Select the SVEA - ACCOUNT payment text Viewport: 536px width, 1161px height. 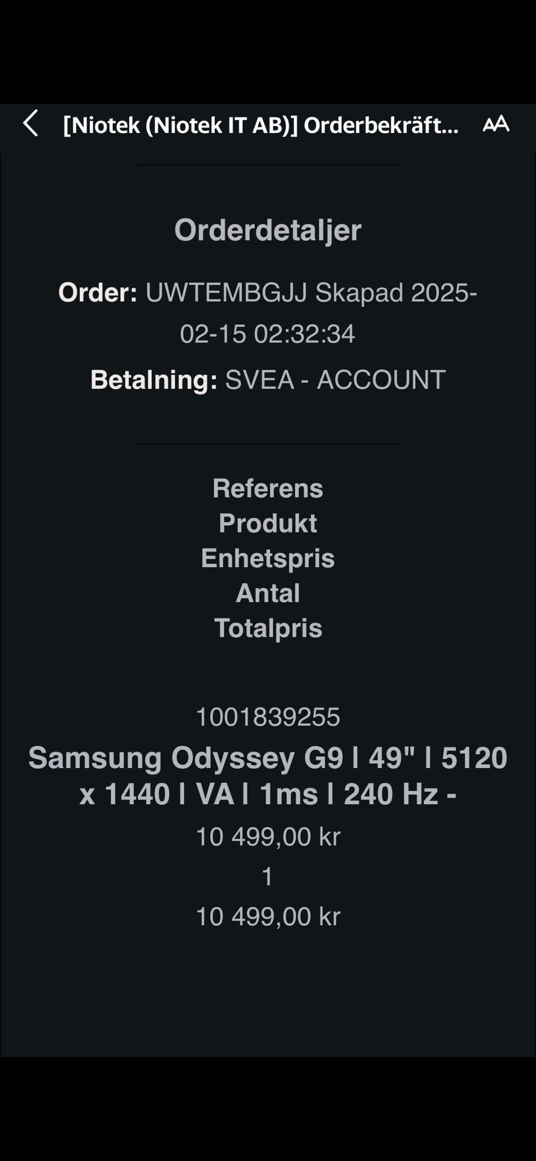click(335, 380)
